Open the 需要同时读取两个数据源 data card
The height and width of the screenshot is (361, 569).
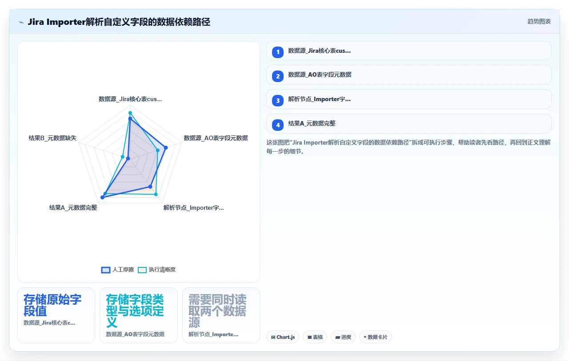pyautogui.click(x=221, y=315)
